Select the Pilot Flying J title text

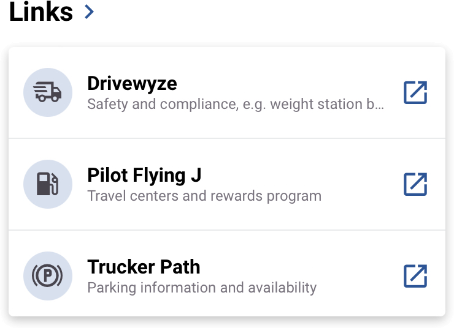[144, 176]
